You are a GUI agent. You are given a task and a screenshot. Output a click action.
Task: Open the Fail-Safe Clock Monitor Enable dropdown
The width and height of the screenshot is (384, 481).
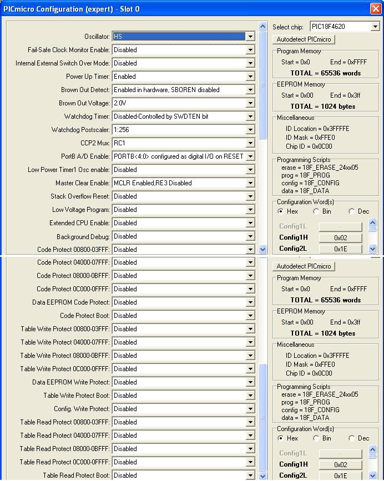coord(184,50)
